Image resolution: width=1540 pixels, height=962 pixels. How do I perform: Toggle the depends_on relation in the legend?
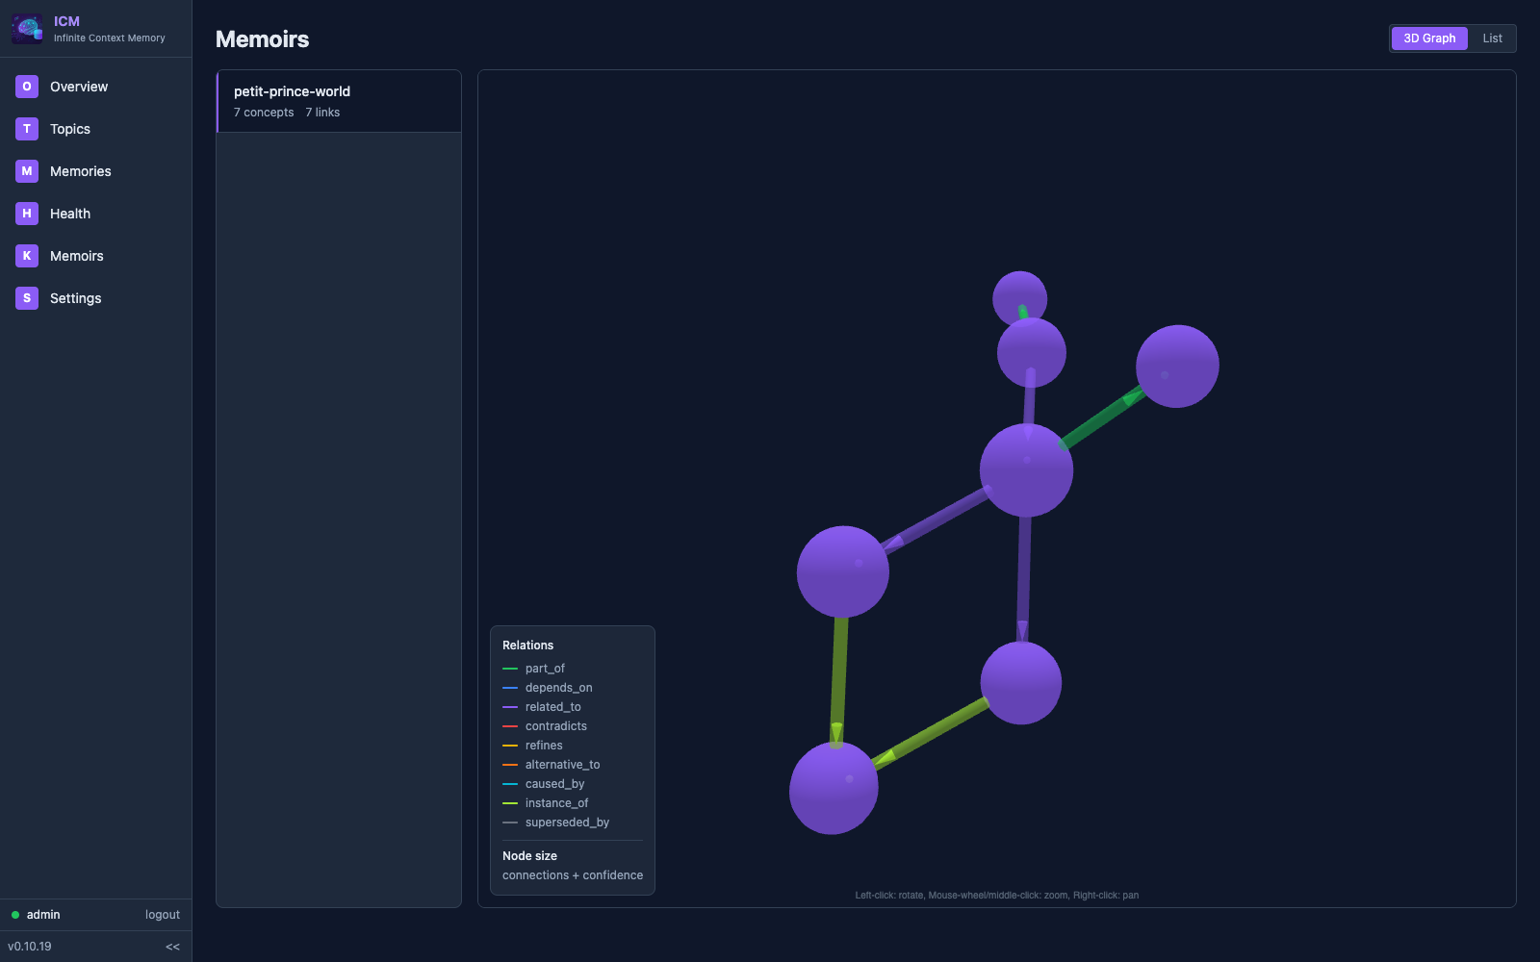click(x=510, y=687)
